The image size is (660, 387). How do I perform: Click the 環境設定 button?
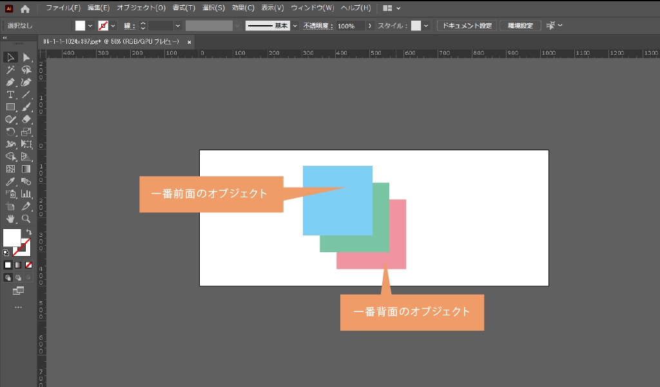pos(520,26)
